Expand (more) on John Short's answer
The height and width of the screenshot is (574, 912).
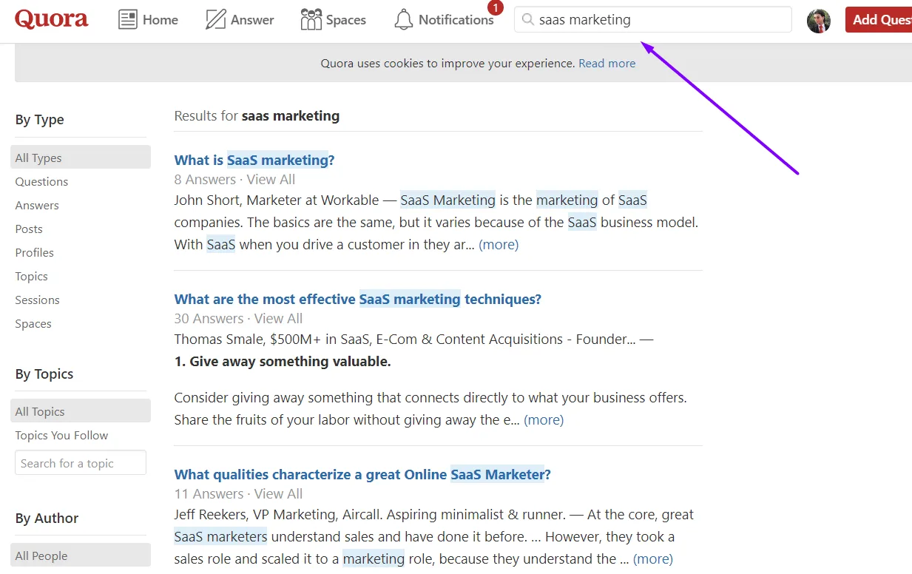499,244
